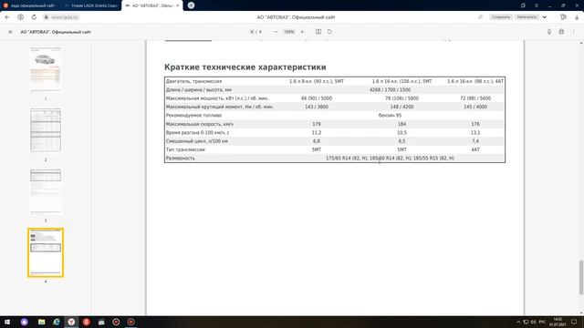Screen dimensions: 584x328
Task: Click the acceleration value 13,1
Action: [475, 132]
